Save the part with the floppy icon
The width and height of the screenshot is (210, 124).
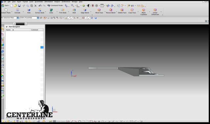(x=19, y=6)
